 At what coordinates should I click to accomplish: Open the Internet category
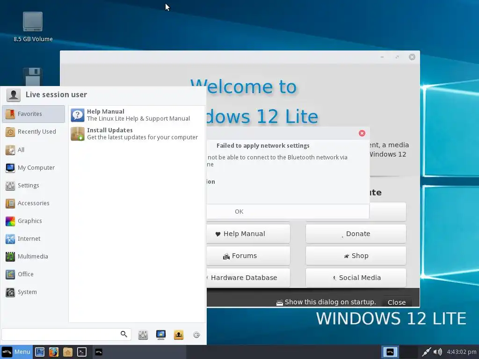click(33, 238)
